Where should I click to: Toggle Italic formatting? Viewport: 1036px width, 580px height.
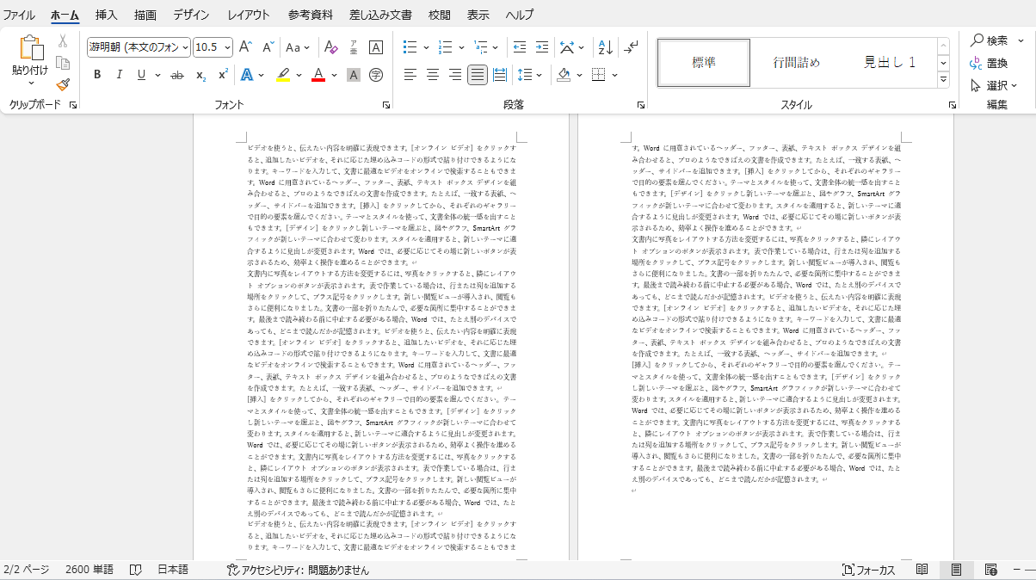(120, 75)
